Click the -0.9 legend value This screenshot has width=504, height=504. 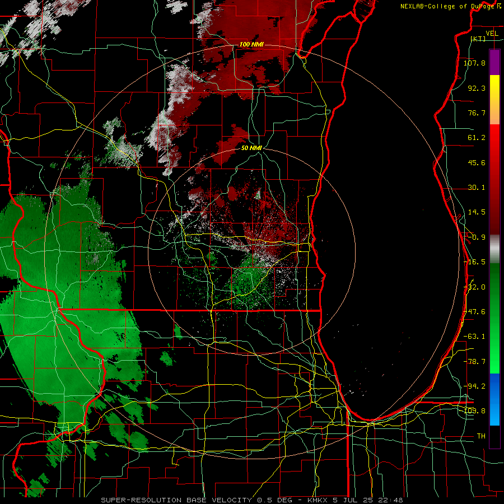pos(477,237)
